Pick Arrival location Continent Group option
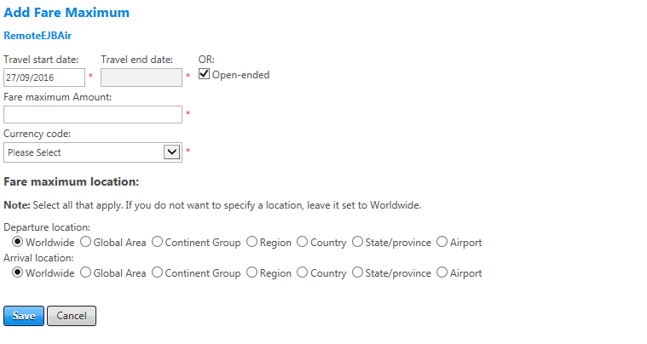 pos(157,273)
